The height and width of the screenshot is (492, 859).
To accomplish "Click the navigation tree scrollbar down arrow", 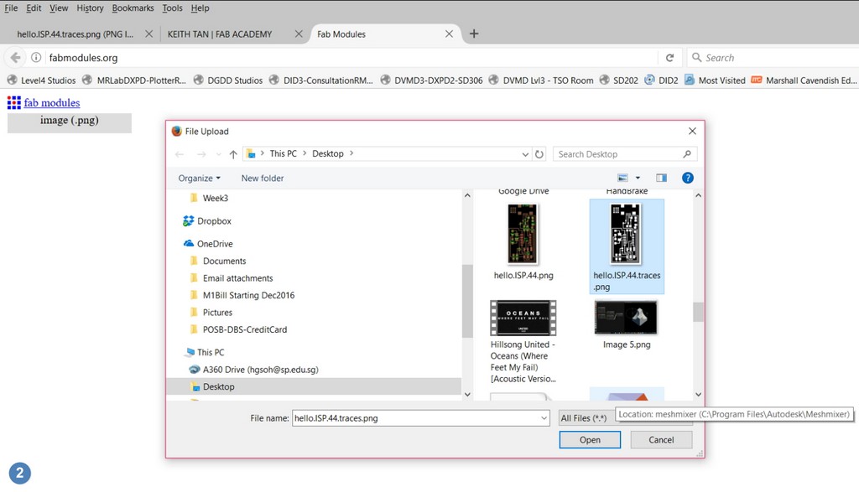I will pyautogui.click(x=467, y=394).
